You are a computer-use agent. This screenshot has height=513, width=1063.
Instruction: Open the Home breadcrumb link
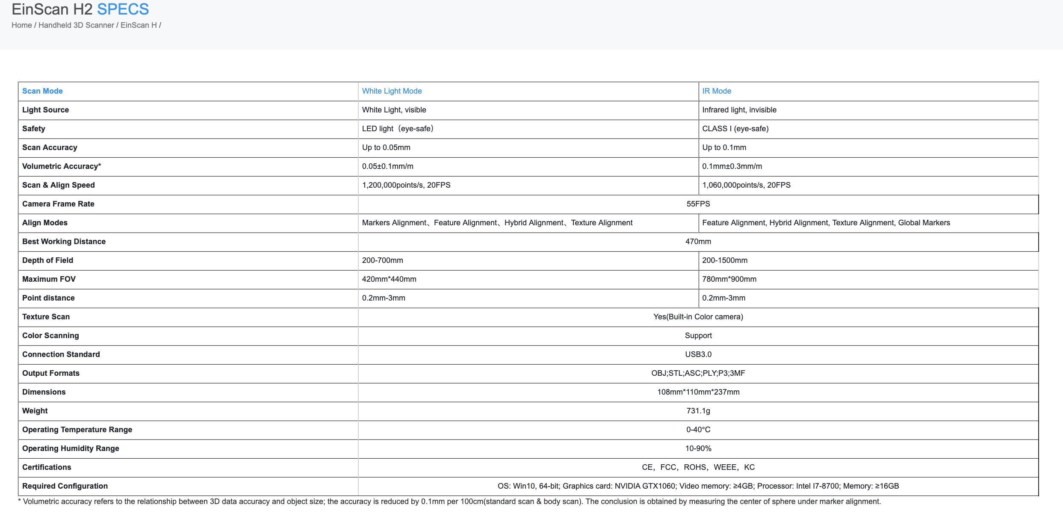[x=21, y=25]
